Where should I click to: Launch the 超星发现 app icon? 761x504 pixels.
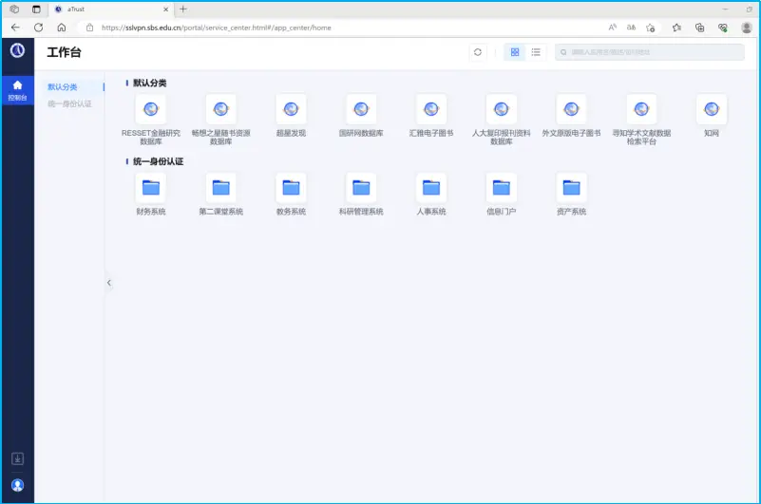(291, 110)
